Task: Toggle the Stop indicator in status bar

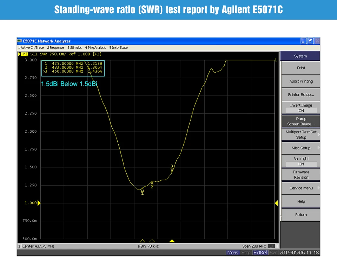Action: (x=246, y=252)
